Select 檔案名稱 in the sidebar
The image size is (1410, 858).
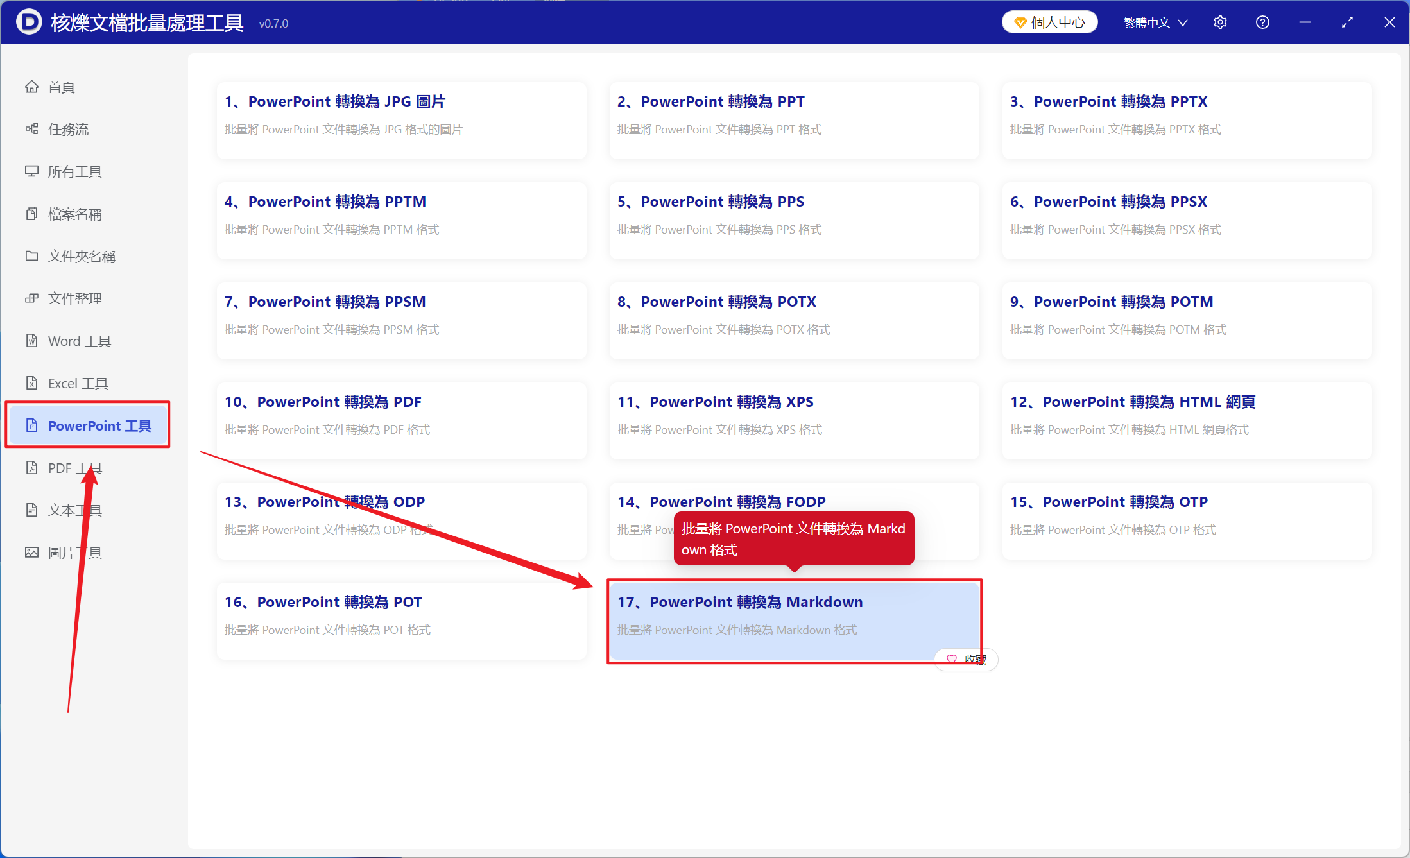point(89,214)
